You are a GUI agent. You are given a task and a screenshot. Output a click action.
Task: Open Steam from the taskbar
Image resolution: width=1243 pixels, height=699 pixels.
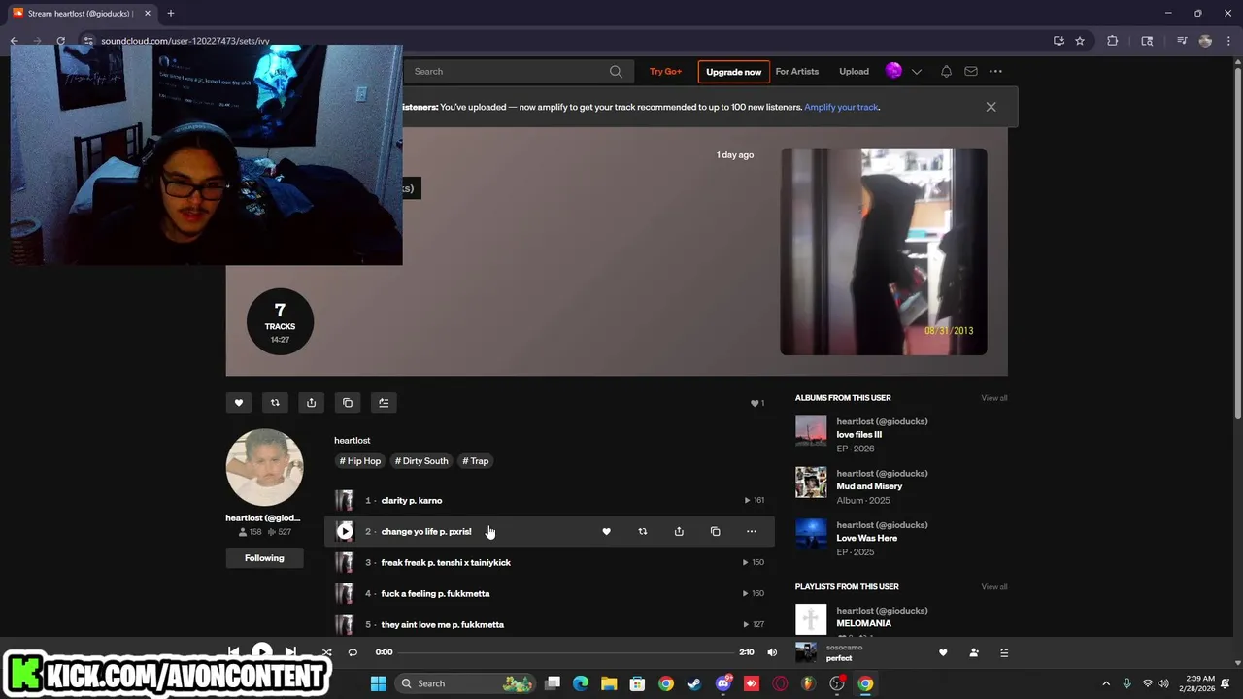693,683
